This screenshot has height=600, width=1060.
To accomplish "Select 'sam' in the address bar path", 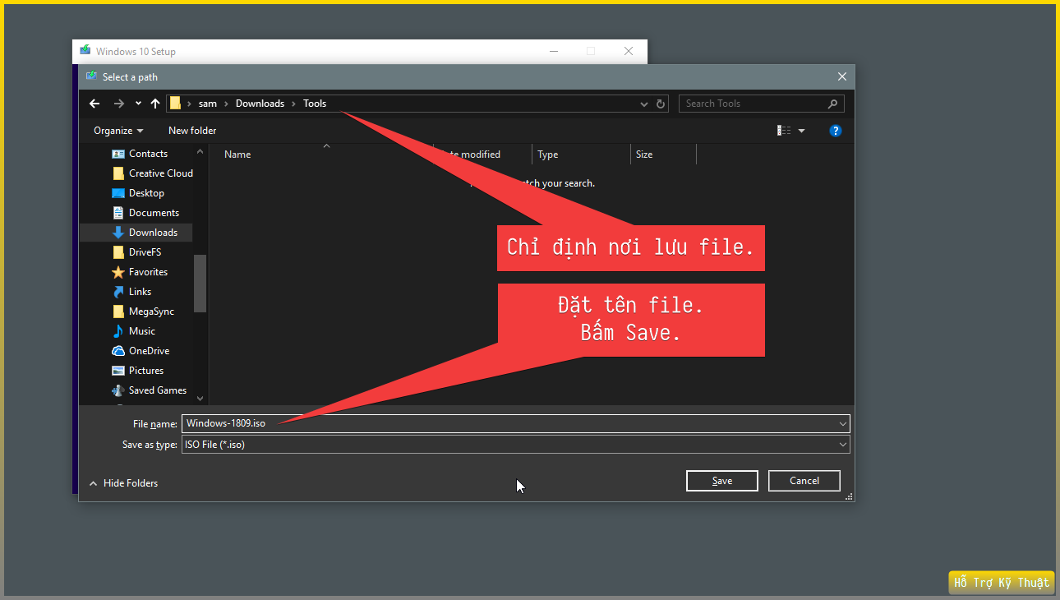I will tap(208, 104).
